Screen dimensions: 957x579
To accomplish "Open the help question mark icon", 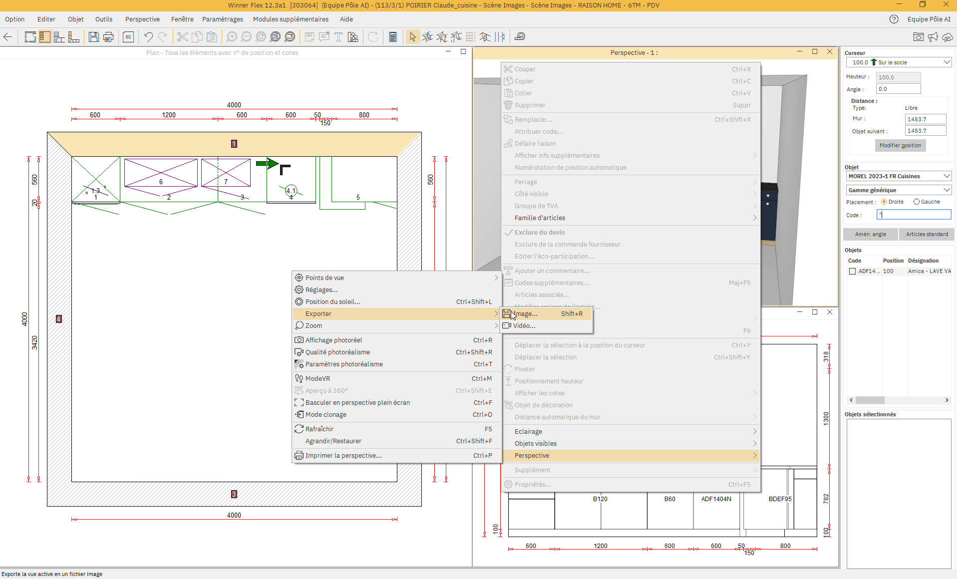I will (x=894, y=19).
